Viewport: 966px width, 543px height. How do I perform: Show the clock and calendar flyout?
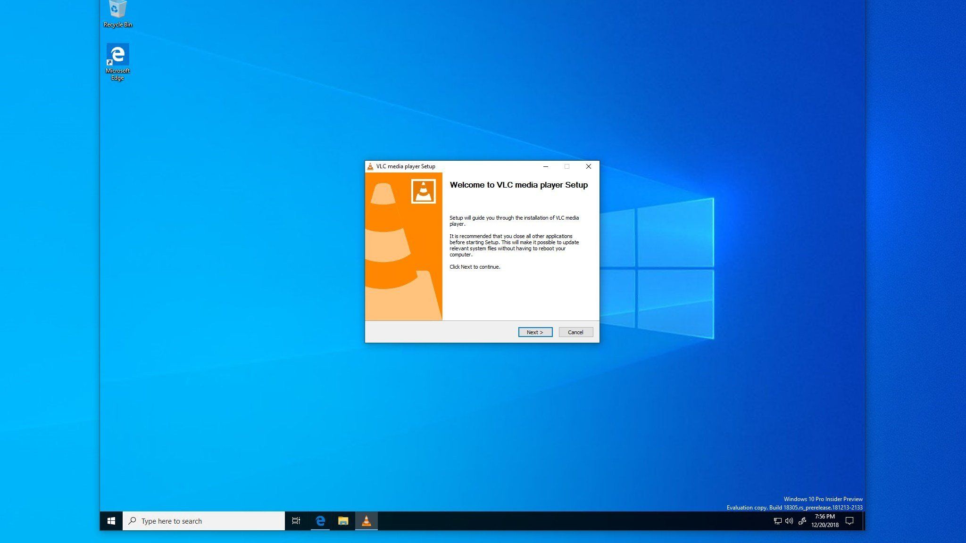tap(825, 521)
